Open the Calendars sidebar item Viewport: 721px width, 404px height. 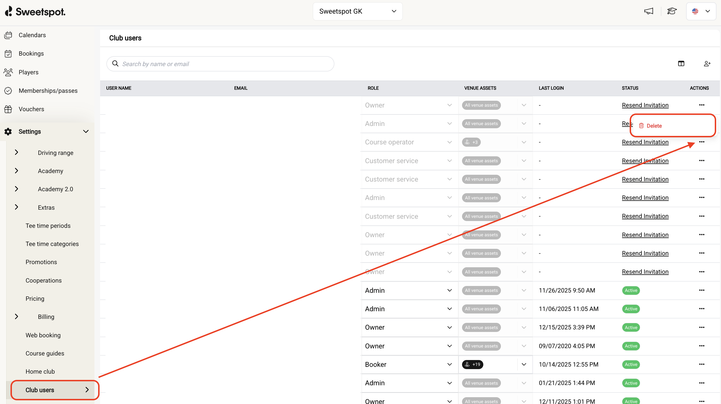coord(32,35)
